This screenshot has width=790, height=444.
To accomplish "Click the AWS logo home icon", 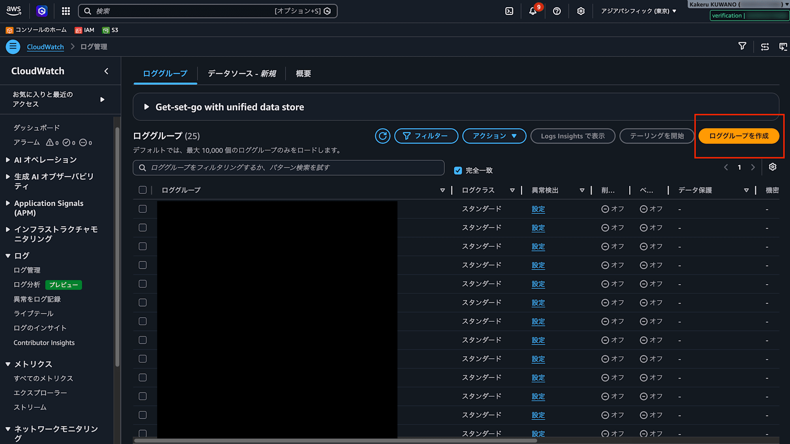I will tap(14, 11).
